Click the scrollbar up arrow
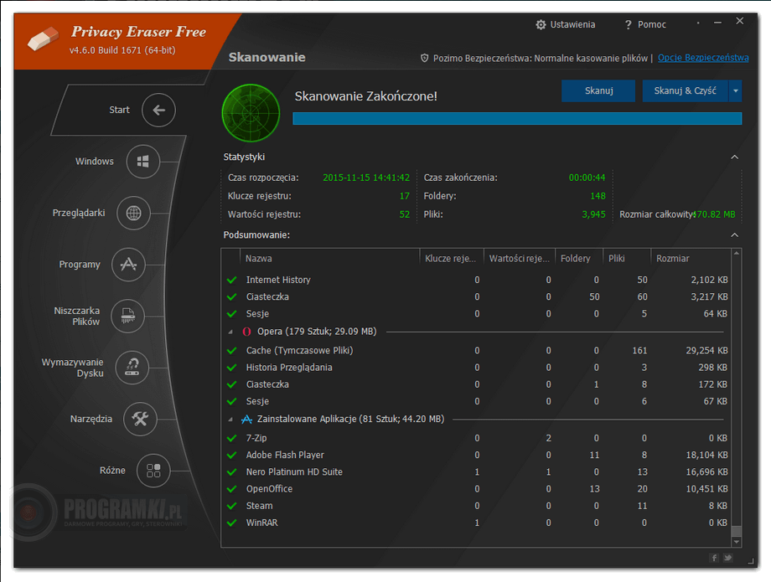 pos(736,254)
